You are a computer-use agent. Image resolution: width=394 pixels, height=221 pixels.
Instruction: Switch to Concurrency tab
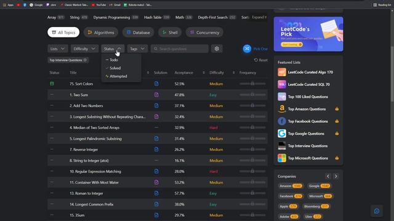point(204,33)
